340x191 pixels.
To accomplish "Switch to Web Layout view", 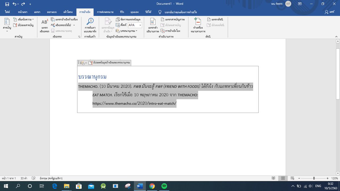I will click(292, 178).
